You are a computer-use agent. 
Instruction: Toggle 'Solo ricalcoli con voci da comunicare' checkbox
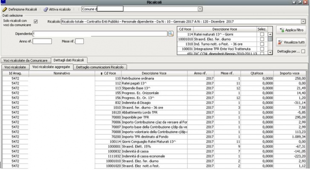click(36, 21)
